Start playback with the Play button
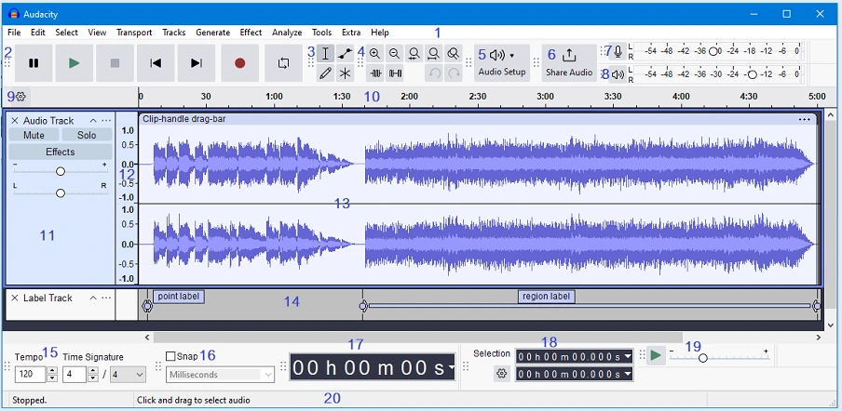Image resolution: width=842 pixels, height=411 pixels. [75, 63]
